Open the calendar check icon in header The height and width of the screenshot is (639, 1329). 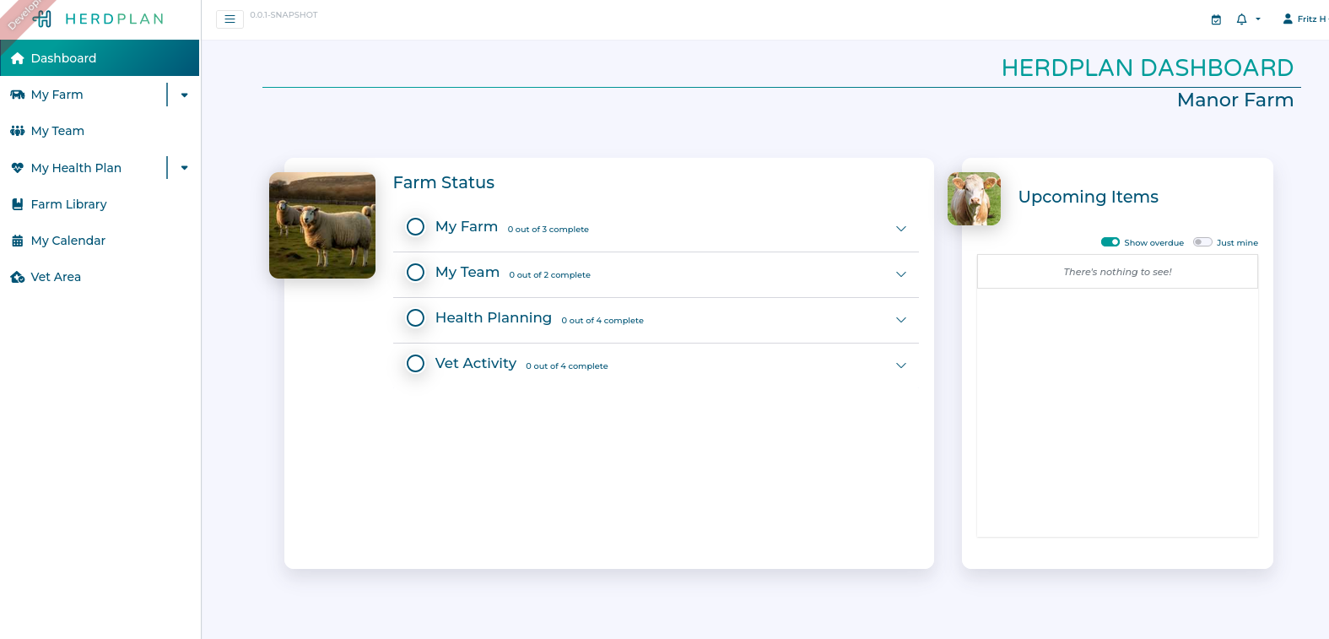click(x=1216, y=19)
